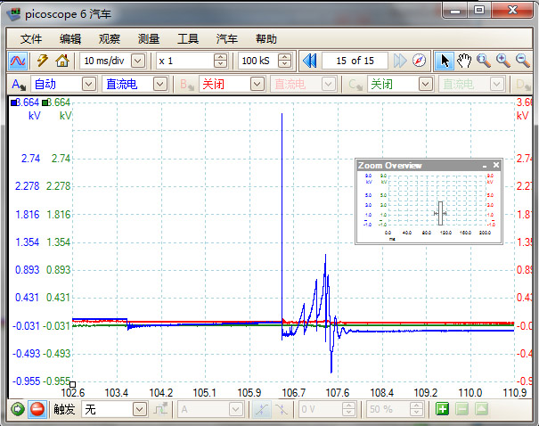The width and height of the screenshot is (539, 426).
Task: Open the 工具 menu
Action: point(188,39)
